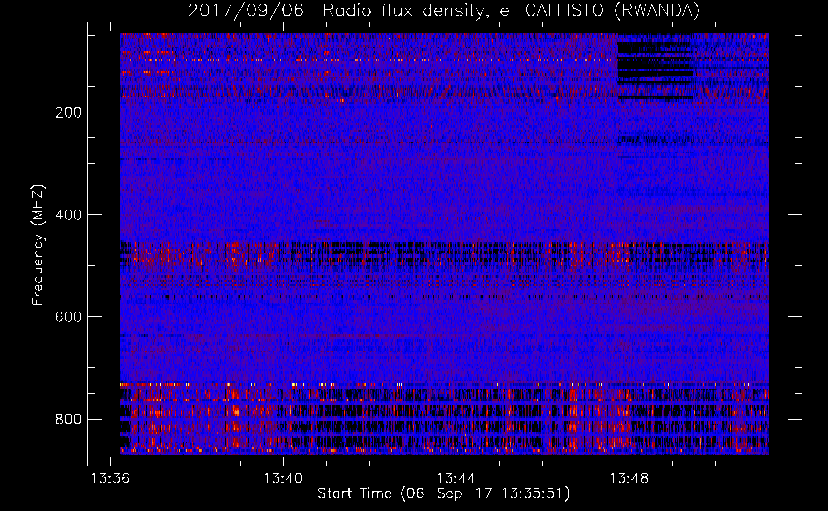Viewport: 828px width, 511px height.
Task: Click the "13:48" time tick label
Action: [x=629, y=478]
